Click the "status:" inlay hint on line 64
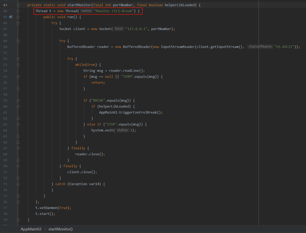This screenshot has height=233, width=306. pos(123,130)
